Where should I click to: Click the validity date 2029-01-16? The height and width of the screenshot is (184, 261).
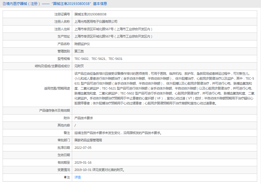pyautogui.click(x=83, y=162)
